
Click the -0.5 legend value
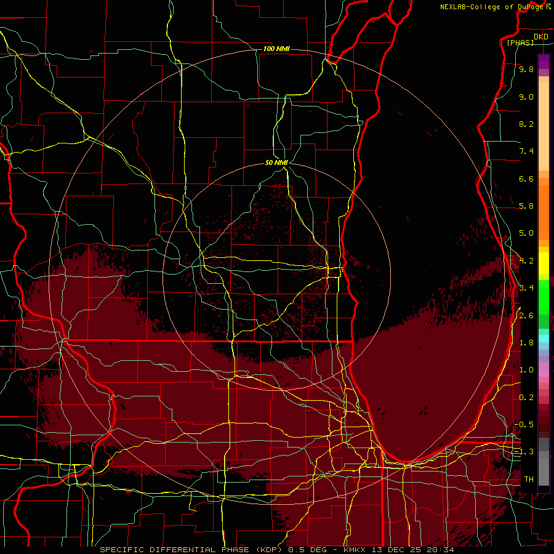tap(524, 425)
